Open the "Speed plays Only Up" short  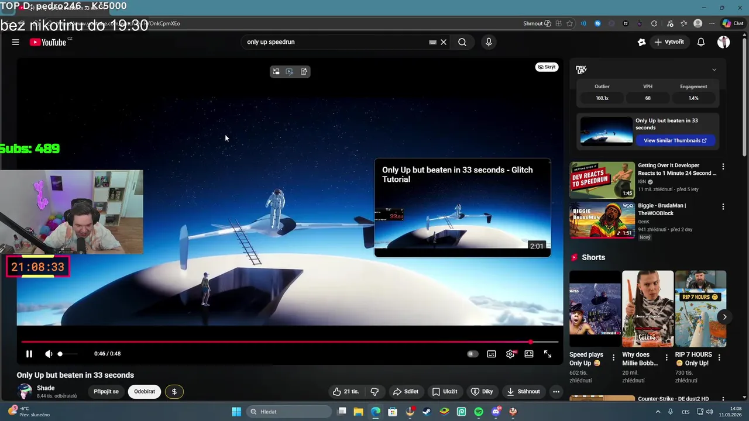pos(595,309)
